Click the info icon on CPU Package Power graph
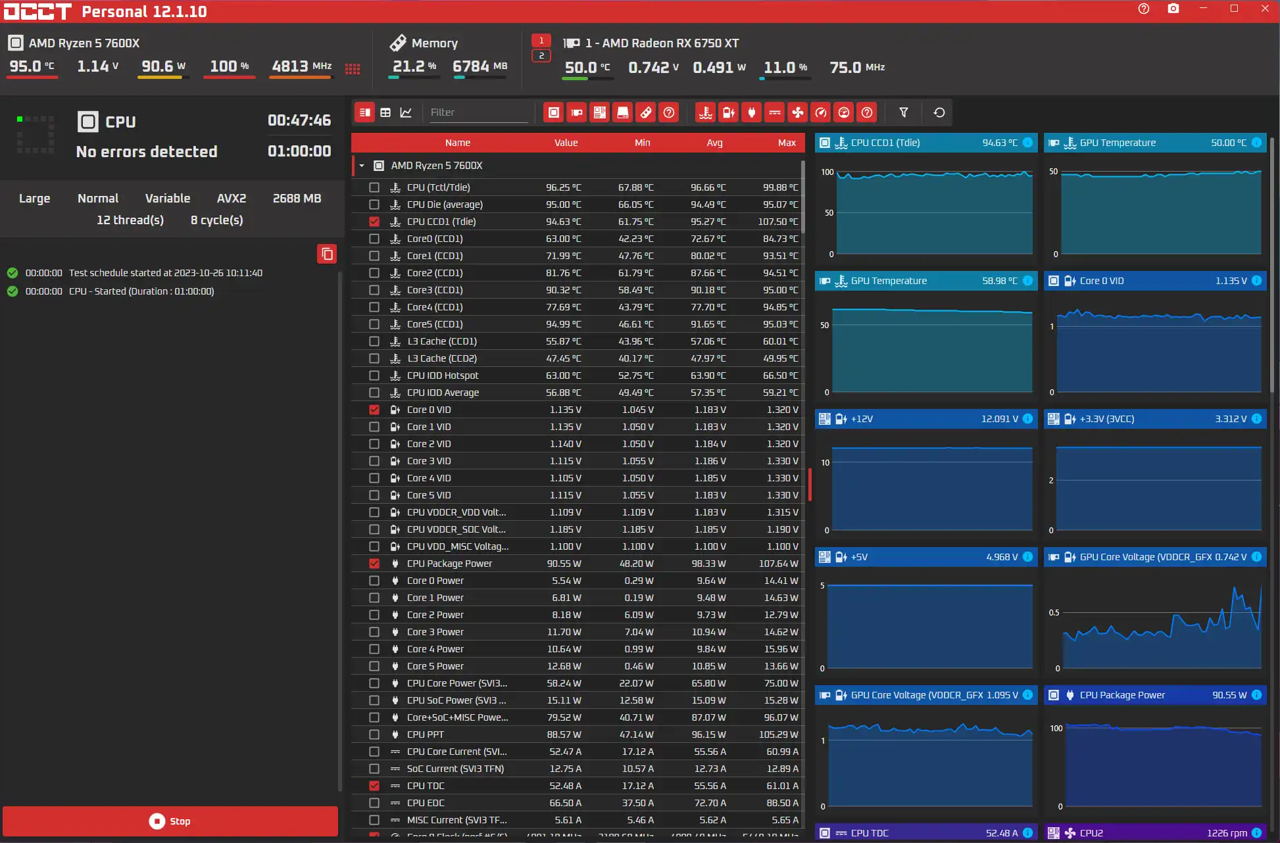The width and height of the screenshot is (1280, 843). tap(1256, 695)
